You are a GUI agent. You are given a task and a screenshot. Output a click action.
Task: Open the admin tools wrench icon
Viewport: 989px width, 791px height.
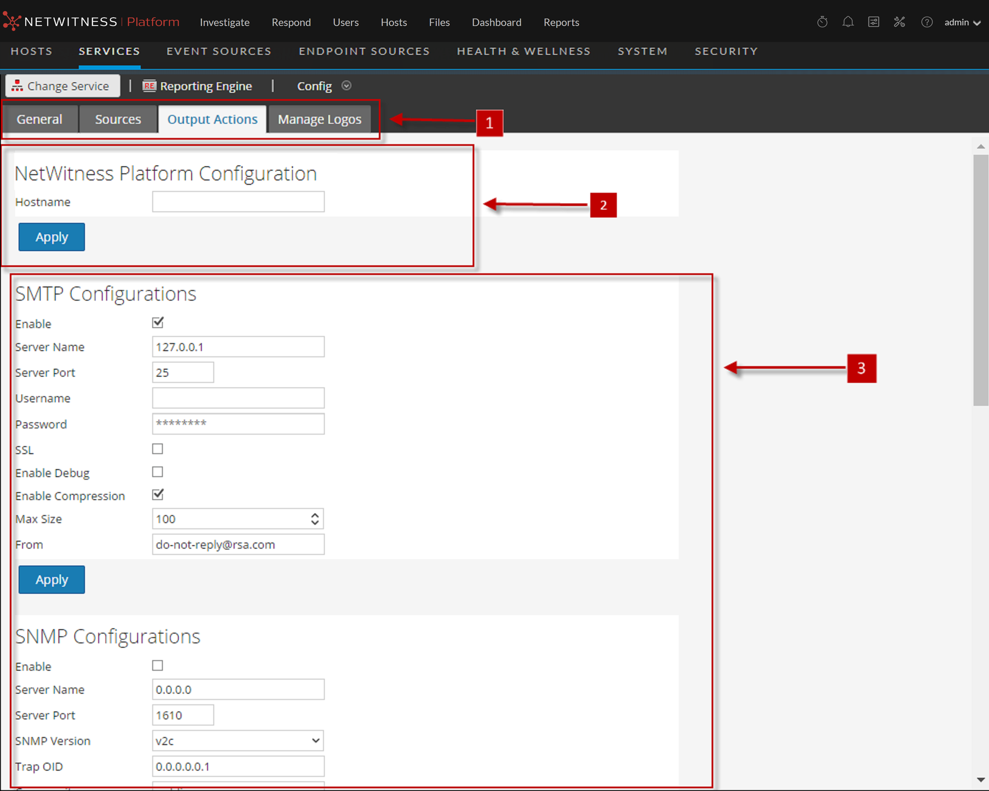point(899,22)
